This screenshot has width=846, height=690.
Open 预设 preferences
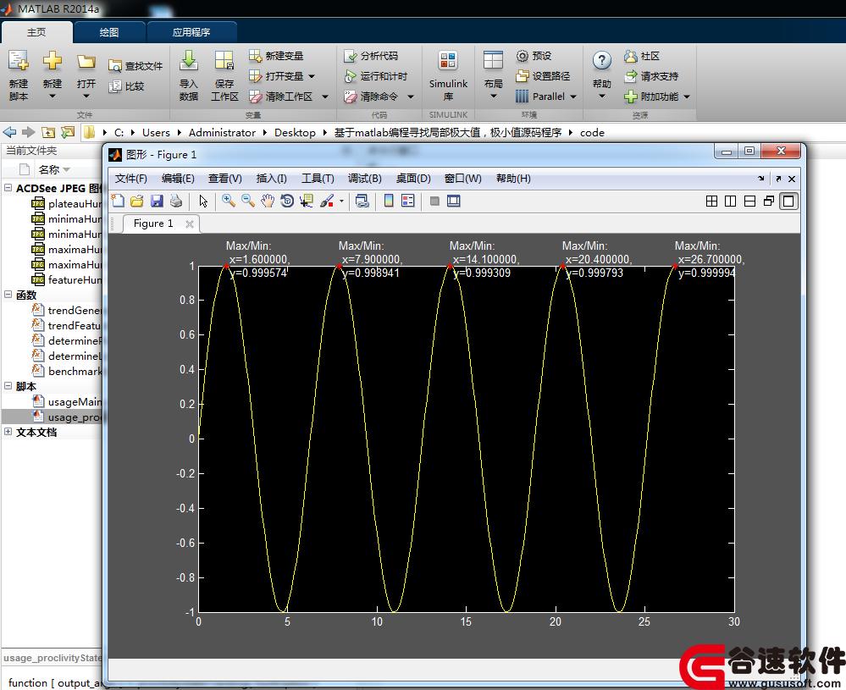534,56
